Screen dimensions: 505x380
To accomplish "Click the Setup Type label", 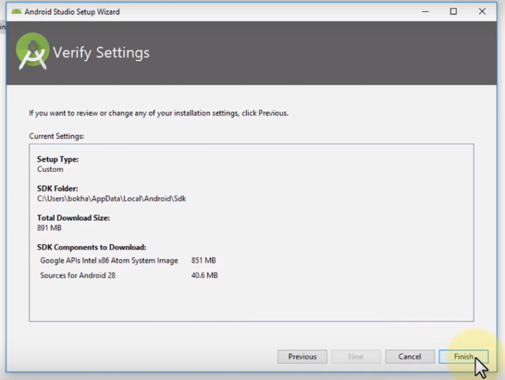I will [x=58, y=159].
